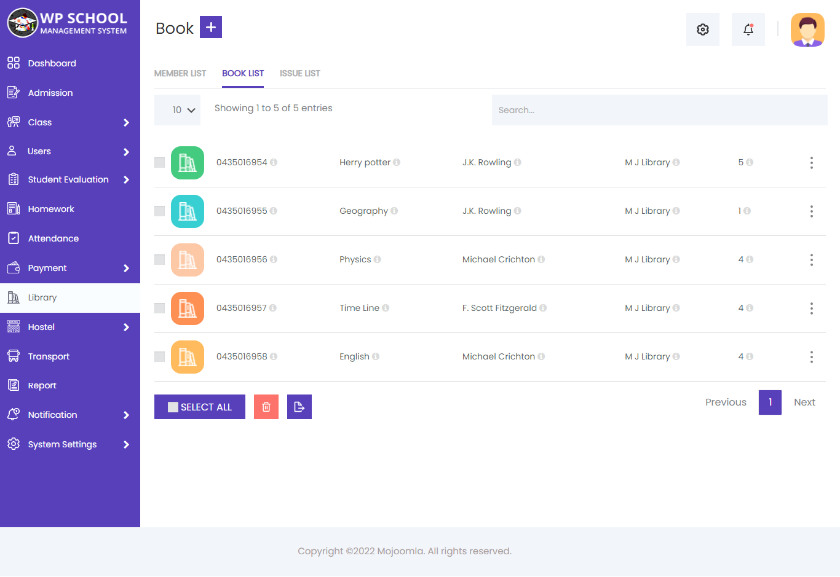Click the info icon beside Michael Crichton in the Physics row

coord(541,259)
